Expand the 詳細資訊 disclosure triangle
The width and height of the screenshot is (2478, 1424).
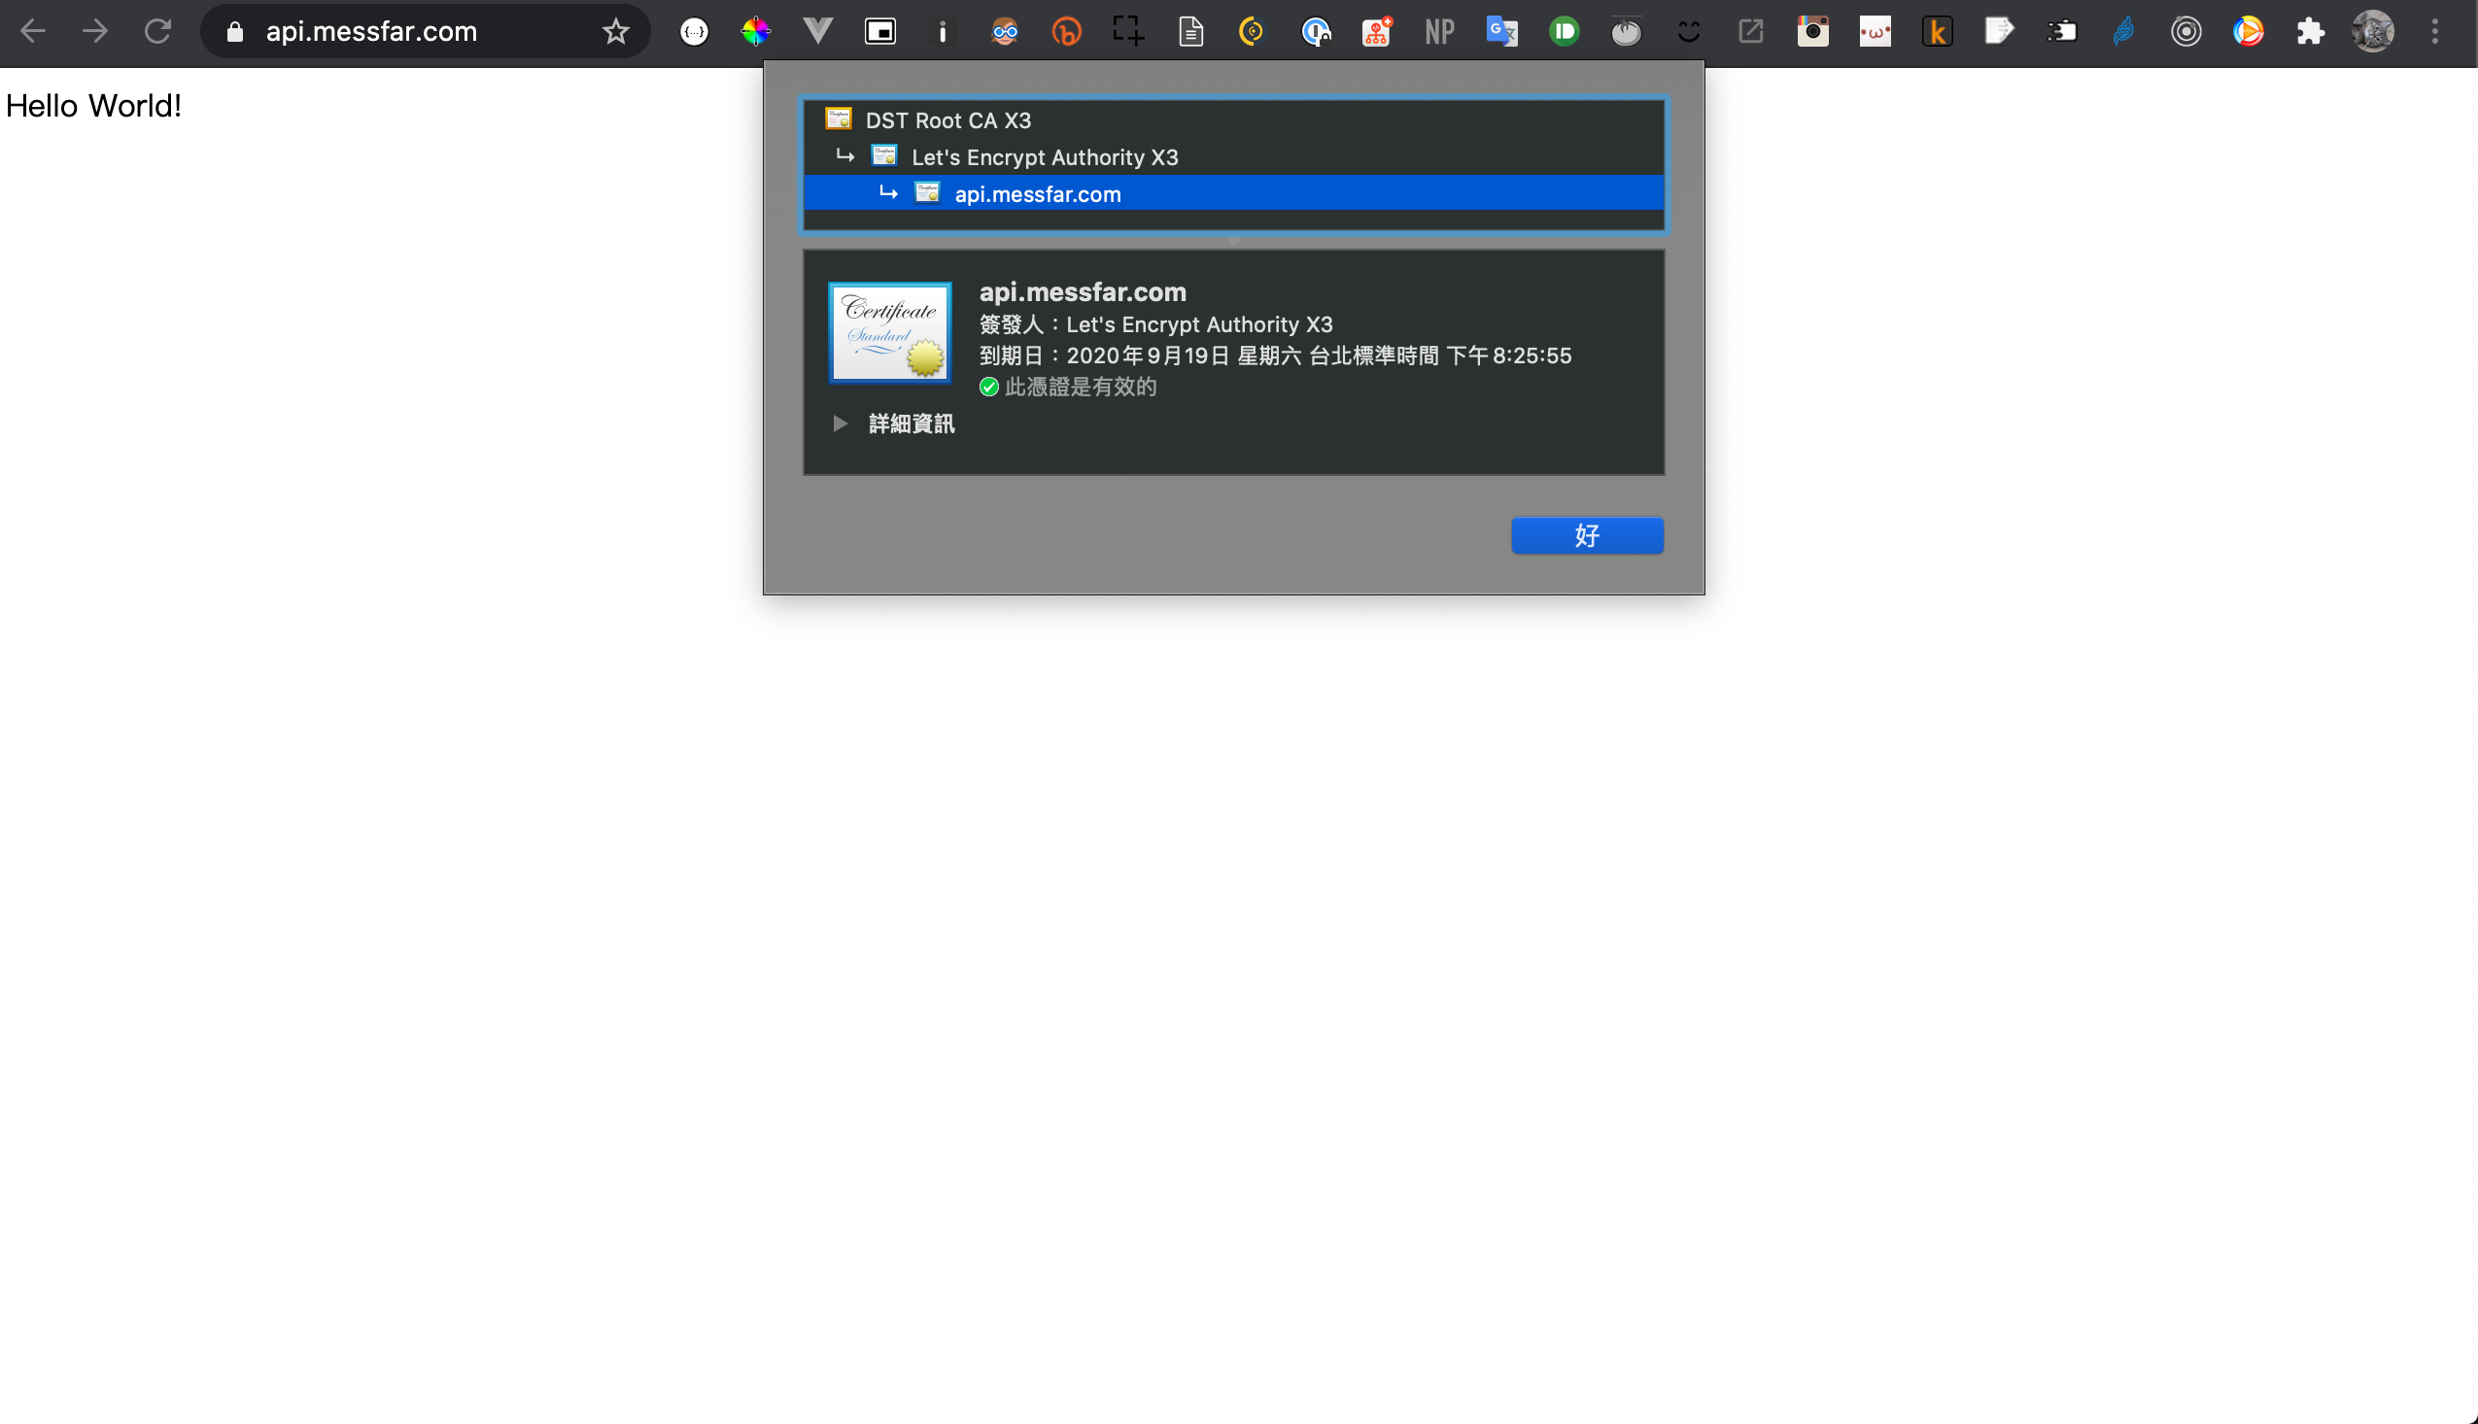840,424
